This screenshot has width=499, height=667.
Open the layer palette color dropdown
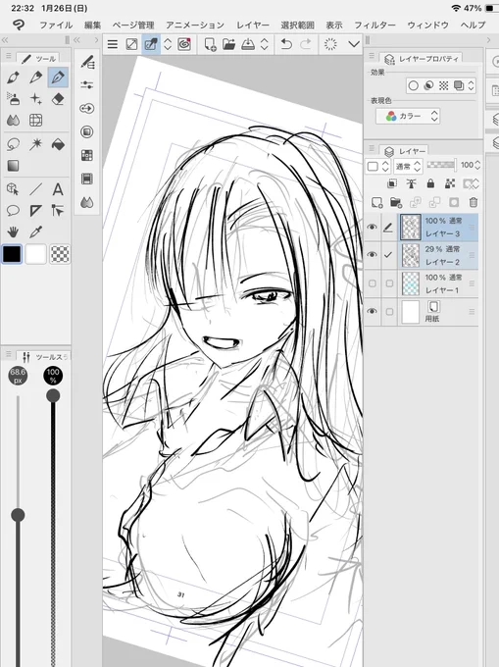click(x=377, y=166)
